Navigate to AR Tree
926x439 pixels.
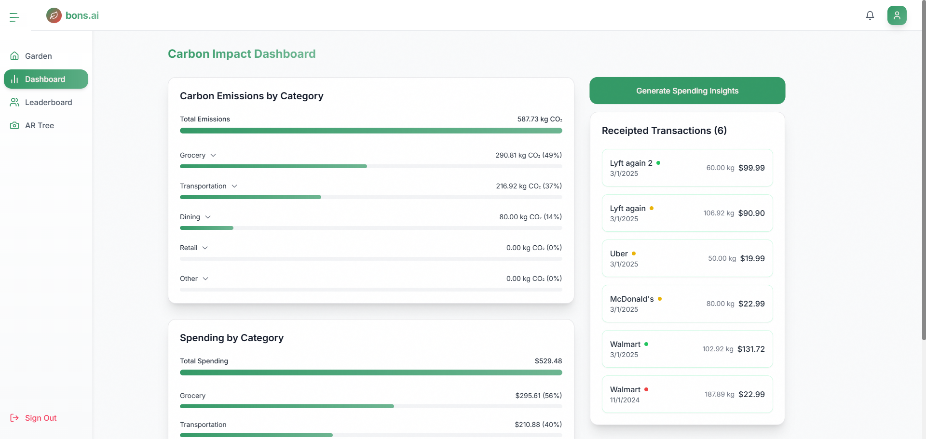click(46, 125)
